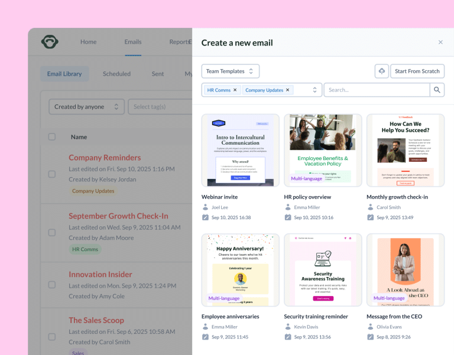
Task: Tick the September Growth Check-In checkbox
Action: (x=52, y=233)
